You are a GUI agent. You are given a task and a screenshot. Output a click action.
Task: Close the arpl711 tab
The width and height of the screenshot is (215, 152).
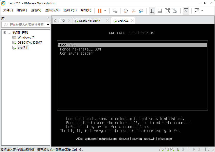pyautogui.click(x=132, y=21)
